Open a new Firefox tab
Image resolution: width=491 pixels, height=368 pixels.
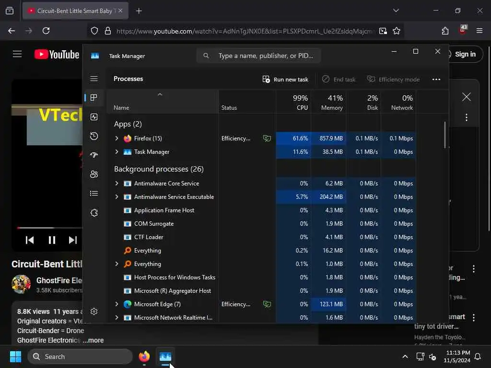(139, 11)
